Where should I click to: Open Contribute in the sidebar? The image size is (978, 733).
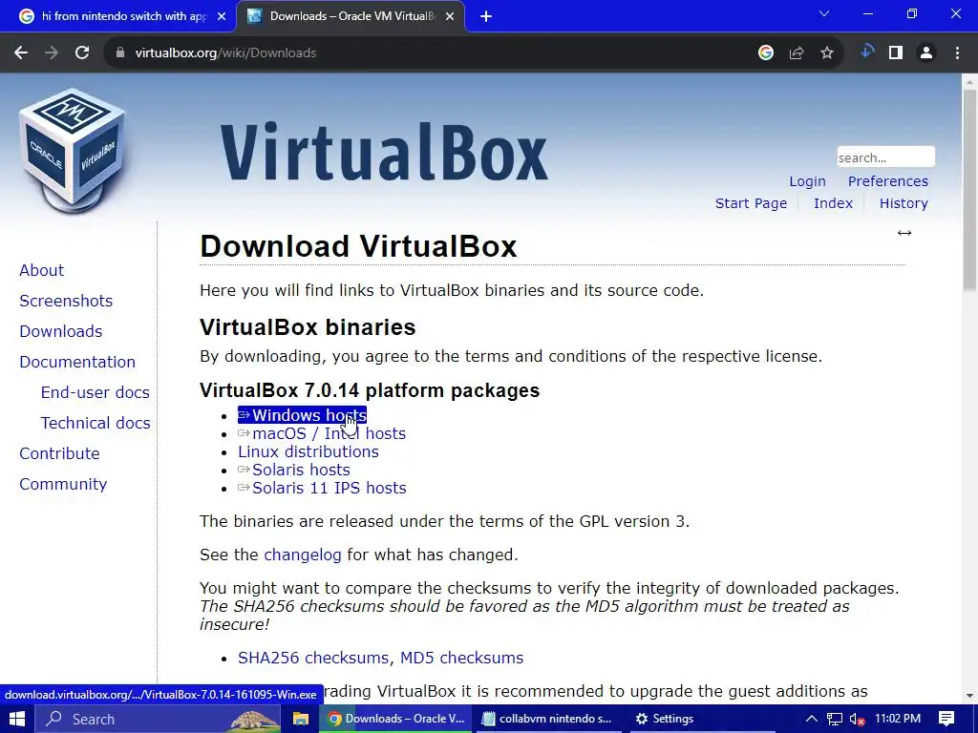tap(59, 453)
